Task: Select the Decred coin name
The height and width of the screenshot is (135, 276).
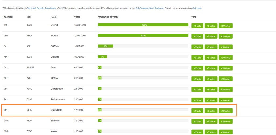Action: 54,25
